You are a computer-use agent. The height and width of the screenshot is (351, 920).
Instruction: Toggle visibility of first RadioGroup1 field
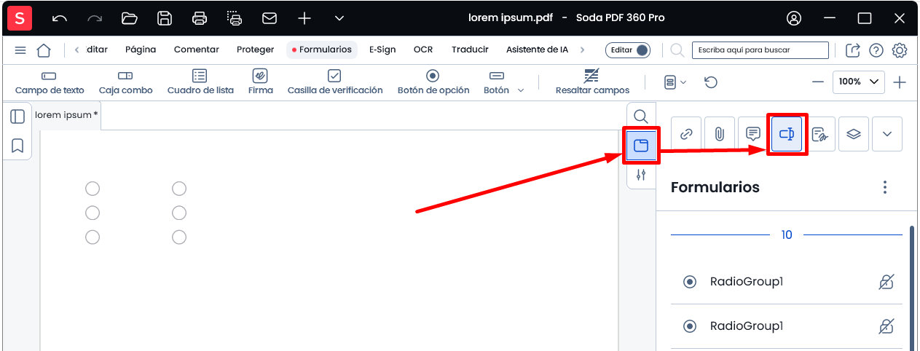coord(886,282)
